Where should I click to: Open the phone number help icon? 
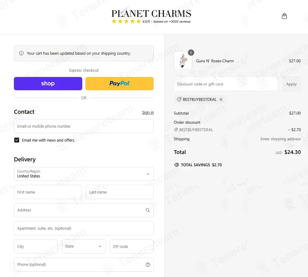tap(148, 265)
